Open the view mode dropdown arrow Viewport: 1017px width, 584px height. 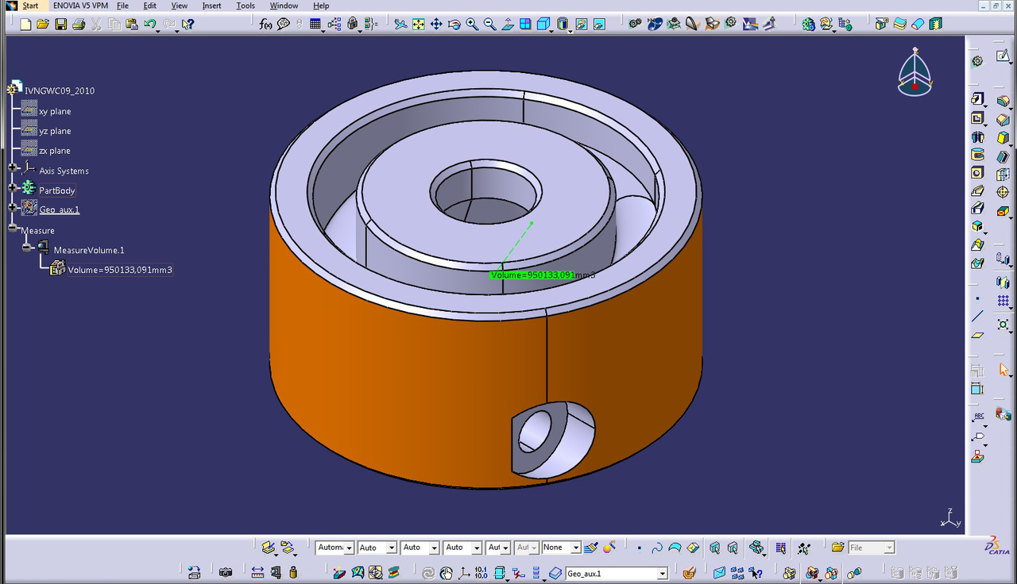click(x=571, y=30)
